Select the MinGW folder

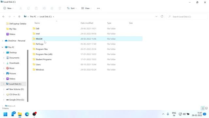[x=87, y=39]
